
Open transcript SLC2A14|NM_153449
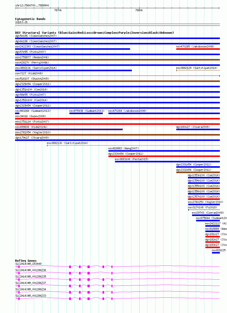(28, 264)
